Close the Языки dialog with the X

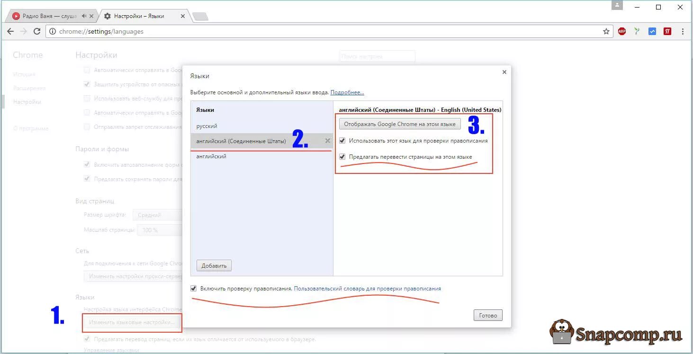click(x=504, y=72)
